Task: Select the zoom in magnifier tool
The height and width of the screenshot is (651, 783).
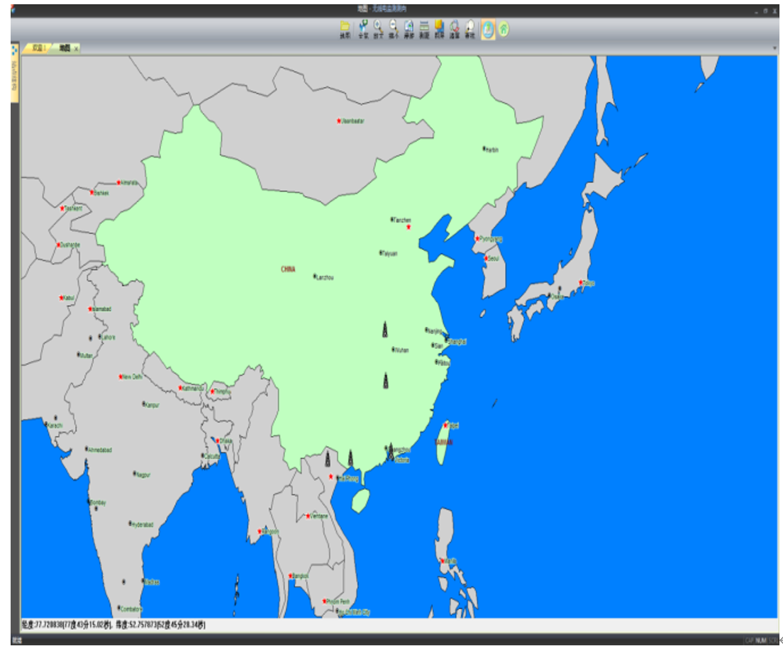Action: [378, 28]
